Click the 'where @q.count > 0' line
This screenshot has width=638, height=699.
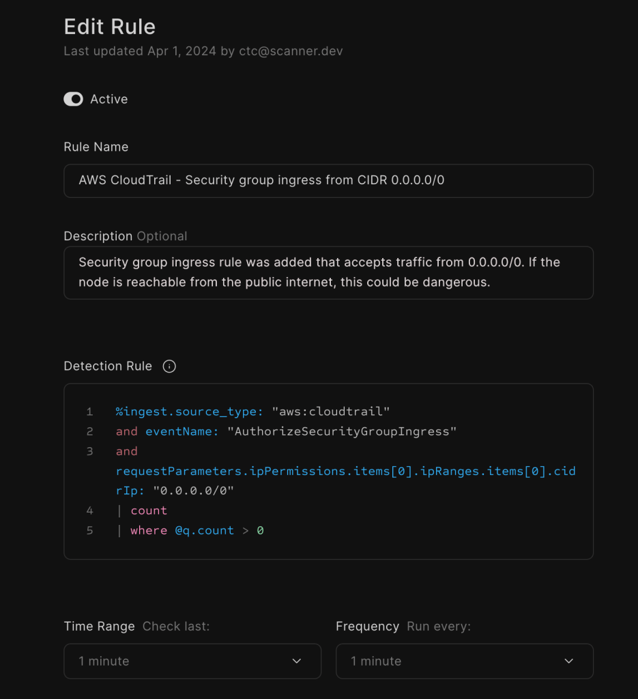190,530
